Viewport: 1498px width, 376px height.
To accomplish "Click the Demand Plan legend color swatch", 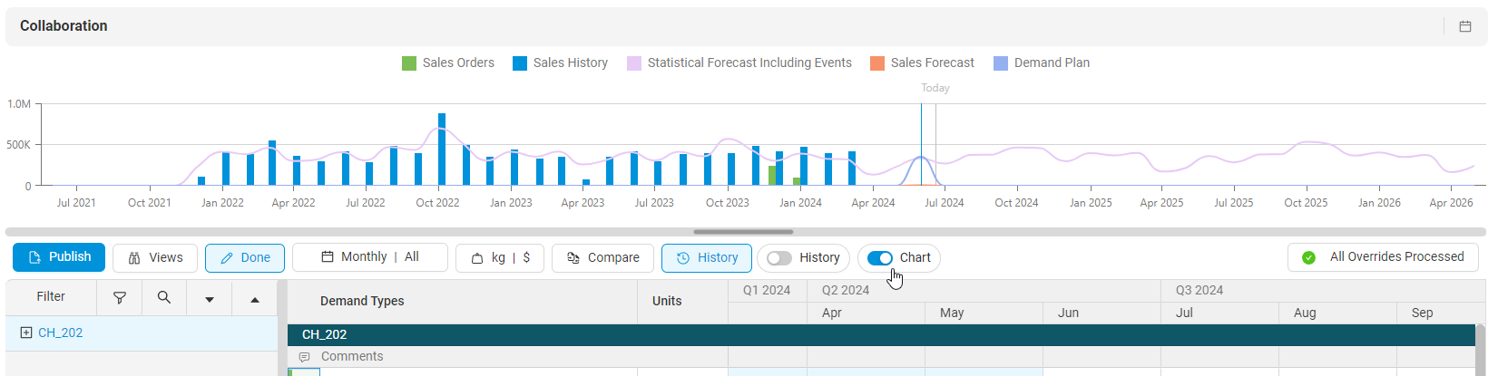I will click(x=1001, y=63).
